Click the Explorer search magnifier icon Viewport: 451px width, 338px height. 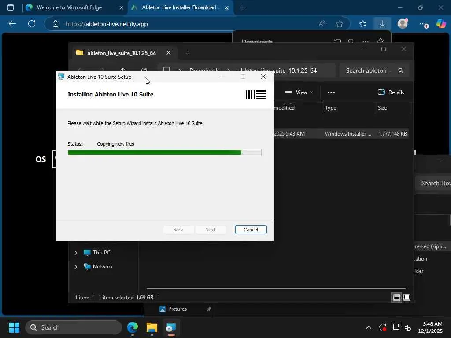point(401,70)
